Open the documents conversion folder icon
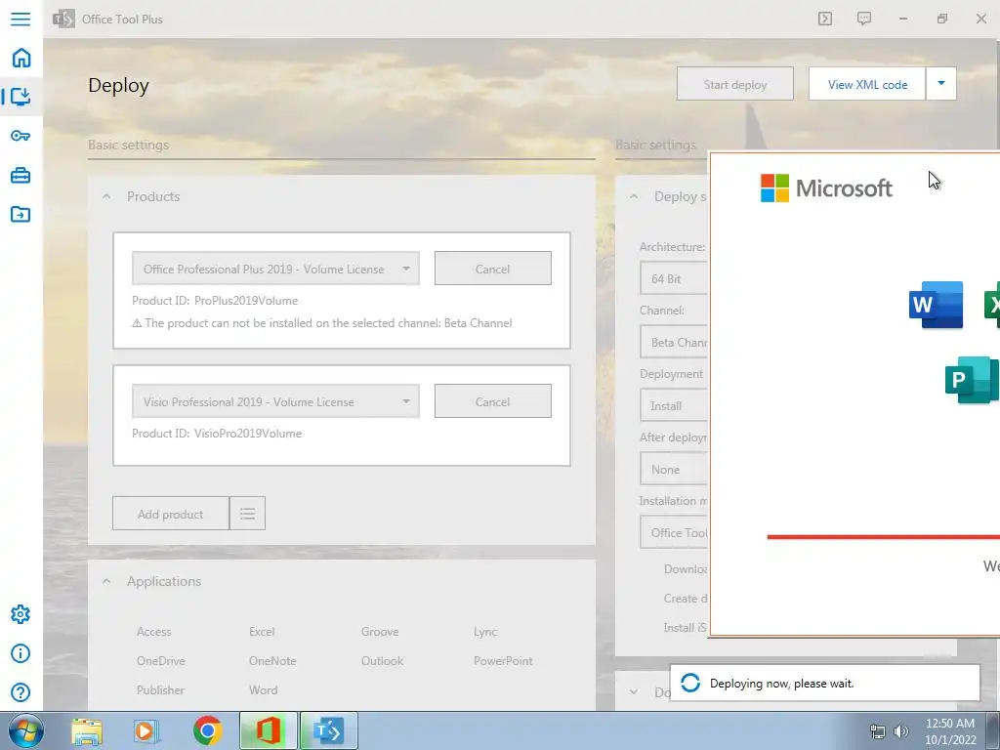 pos(21,214)
